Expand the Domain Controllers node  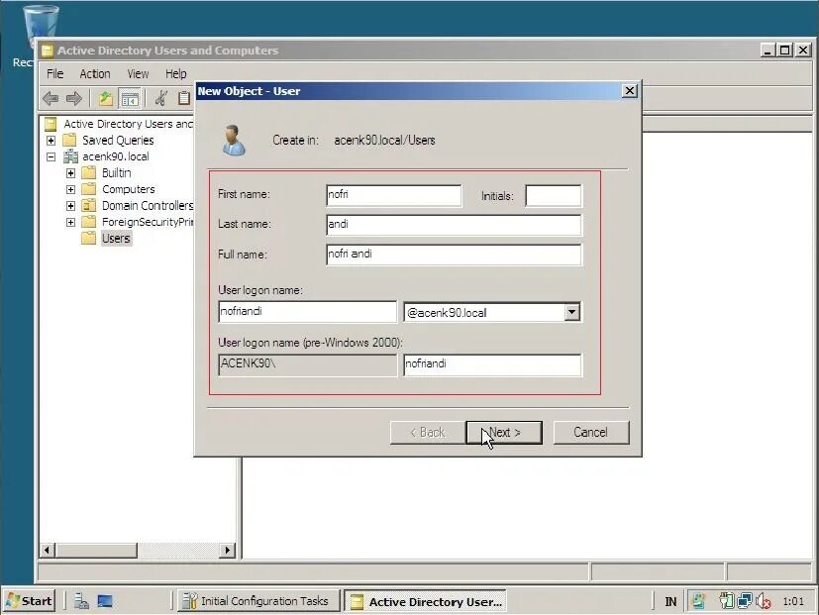click(71, 206)
